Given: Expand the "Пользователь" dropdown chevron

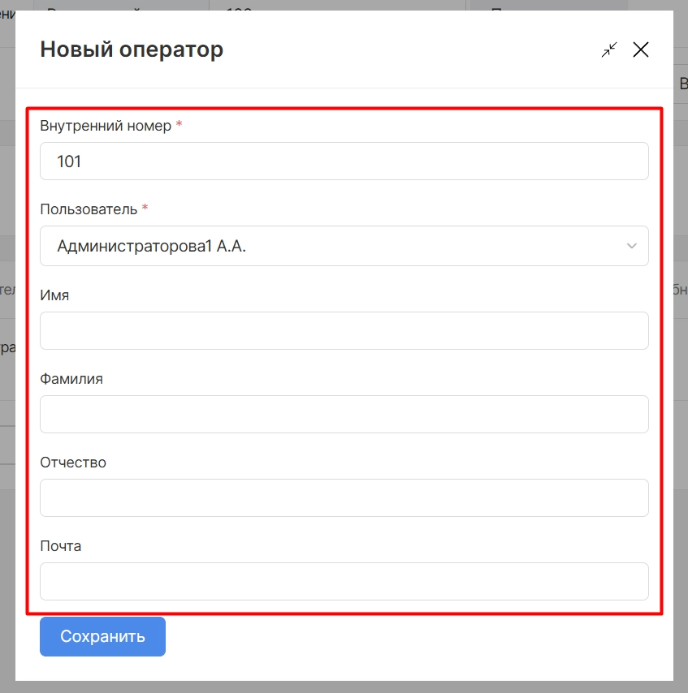Looking at the screenshot, I should tap(632, 246).
